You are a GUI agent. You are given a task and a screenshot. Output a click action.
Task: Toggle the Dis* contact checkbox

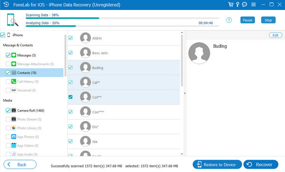70,127
